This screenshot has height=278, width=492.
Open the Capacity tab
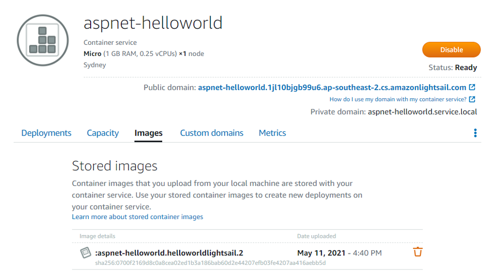tap(103, 133)
